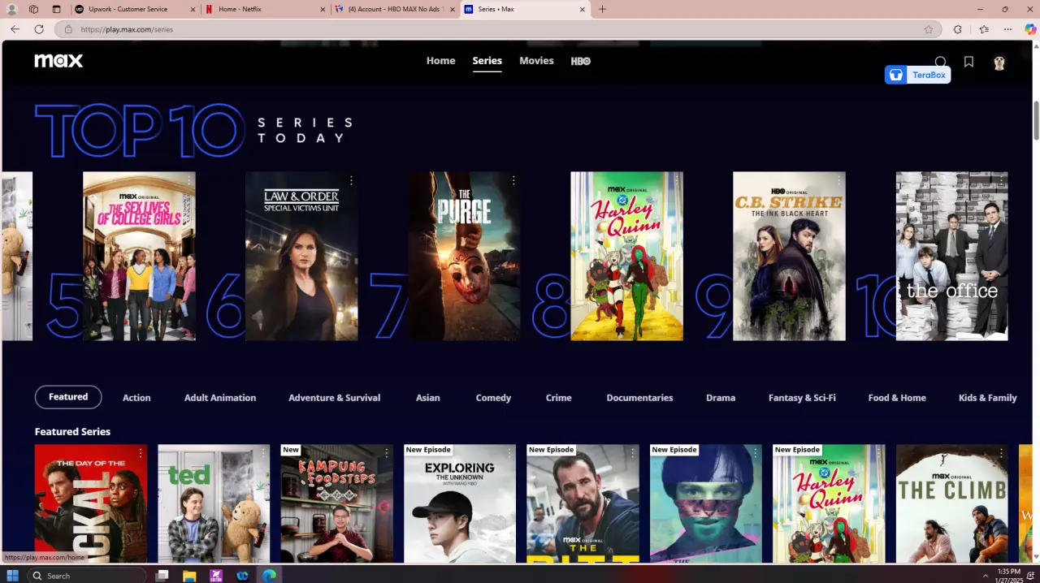Open Edge workspaces icon
This screenshot has height=583, width=1040.
coord(33,10)
